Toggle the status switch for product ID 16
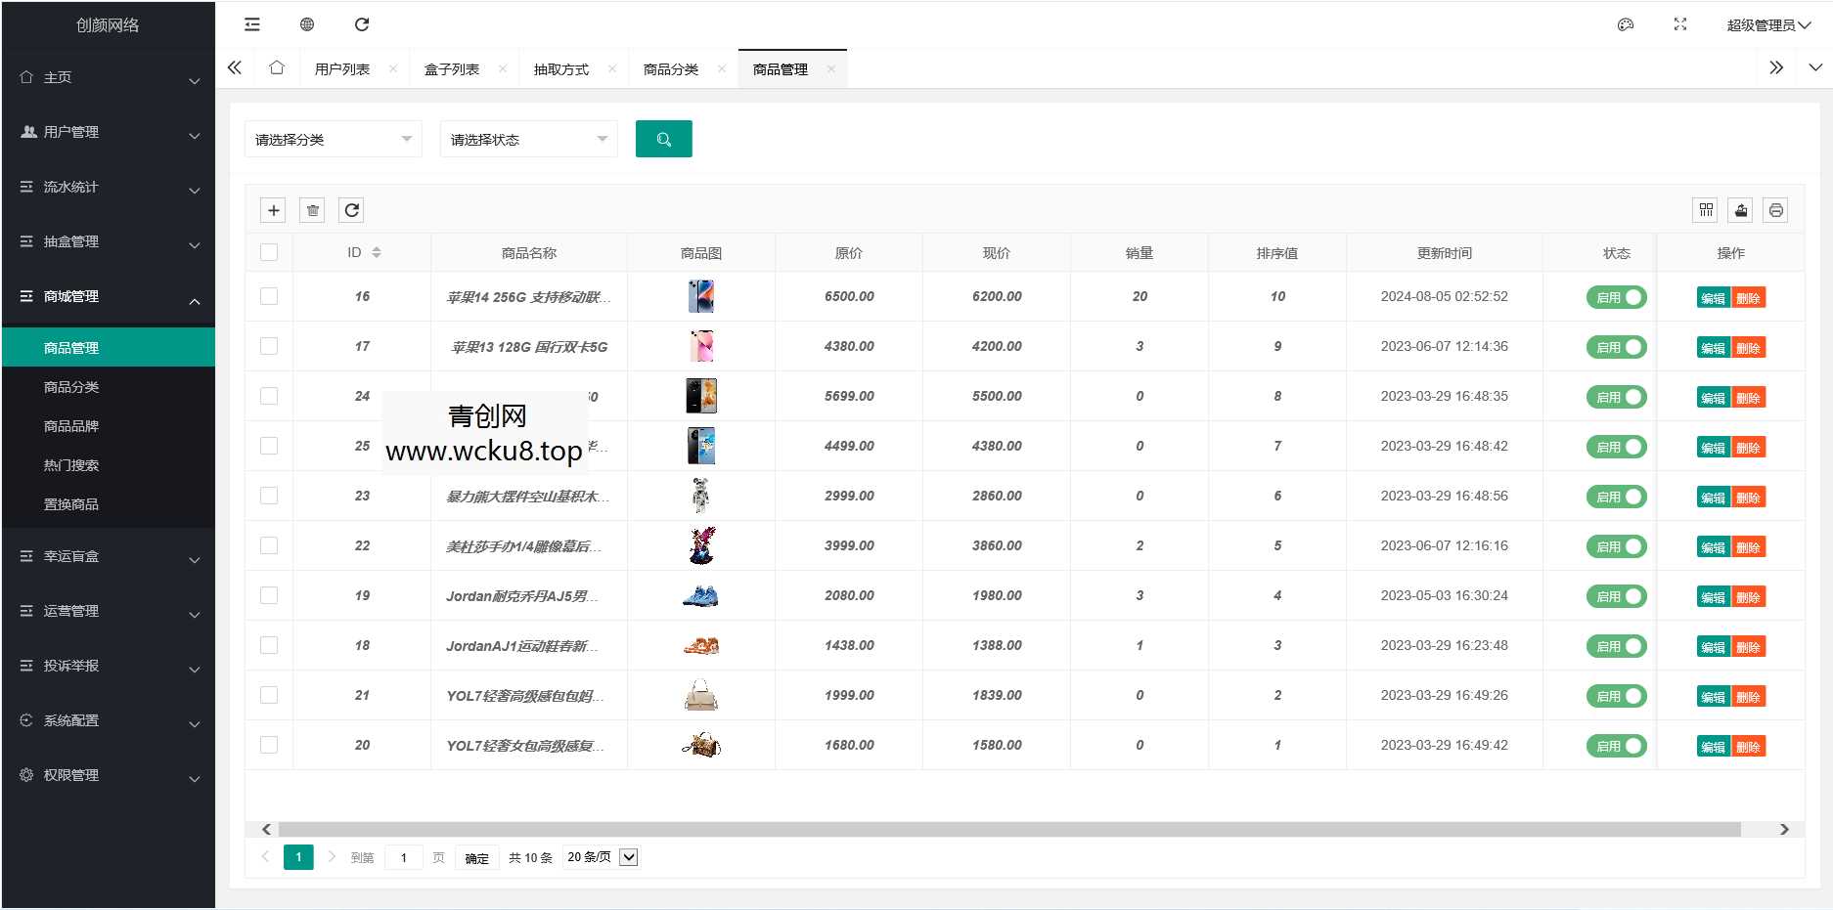Viewport: 1833px width, 910px height. tap(1616, 297)
